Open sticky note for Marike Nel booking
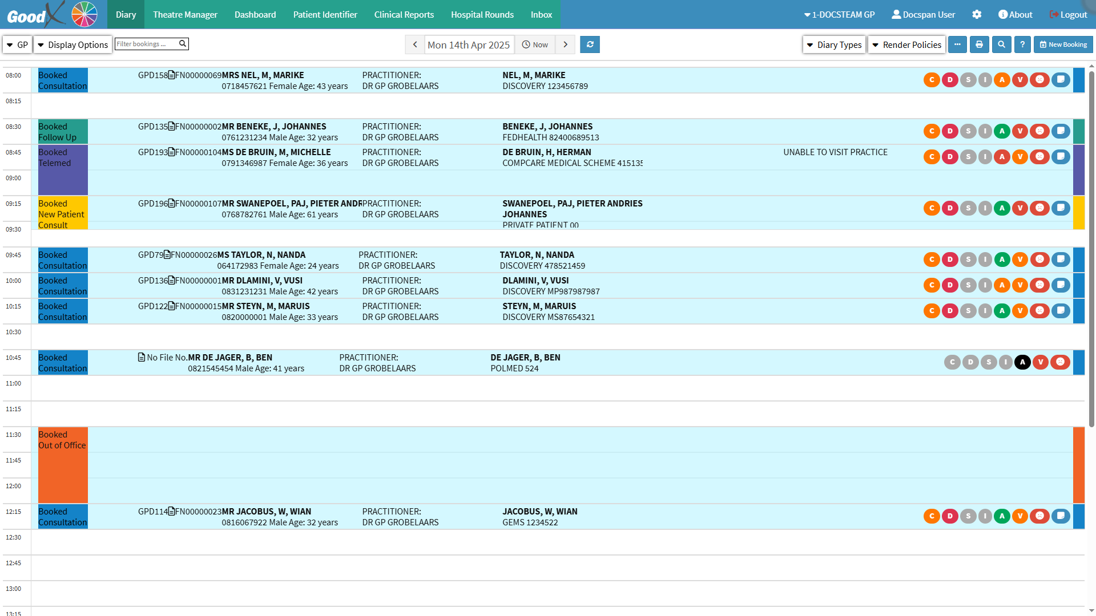Image resolution: width=1096 pixels, height=616 pixels. pos(1061,80)
